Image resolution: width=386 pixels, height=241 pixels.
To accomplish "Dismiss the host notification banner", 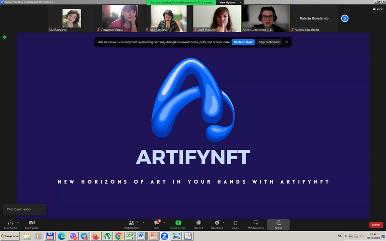I will click(286, 42).
